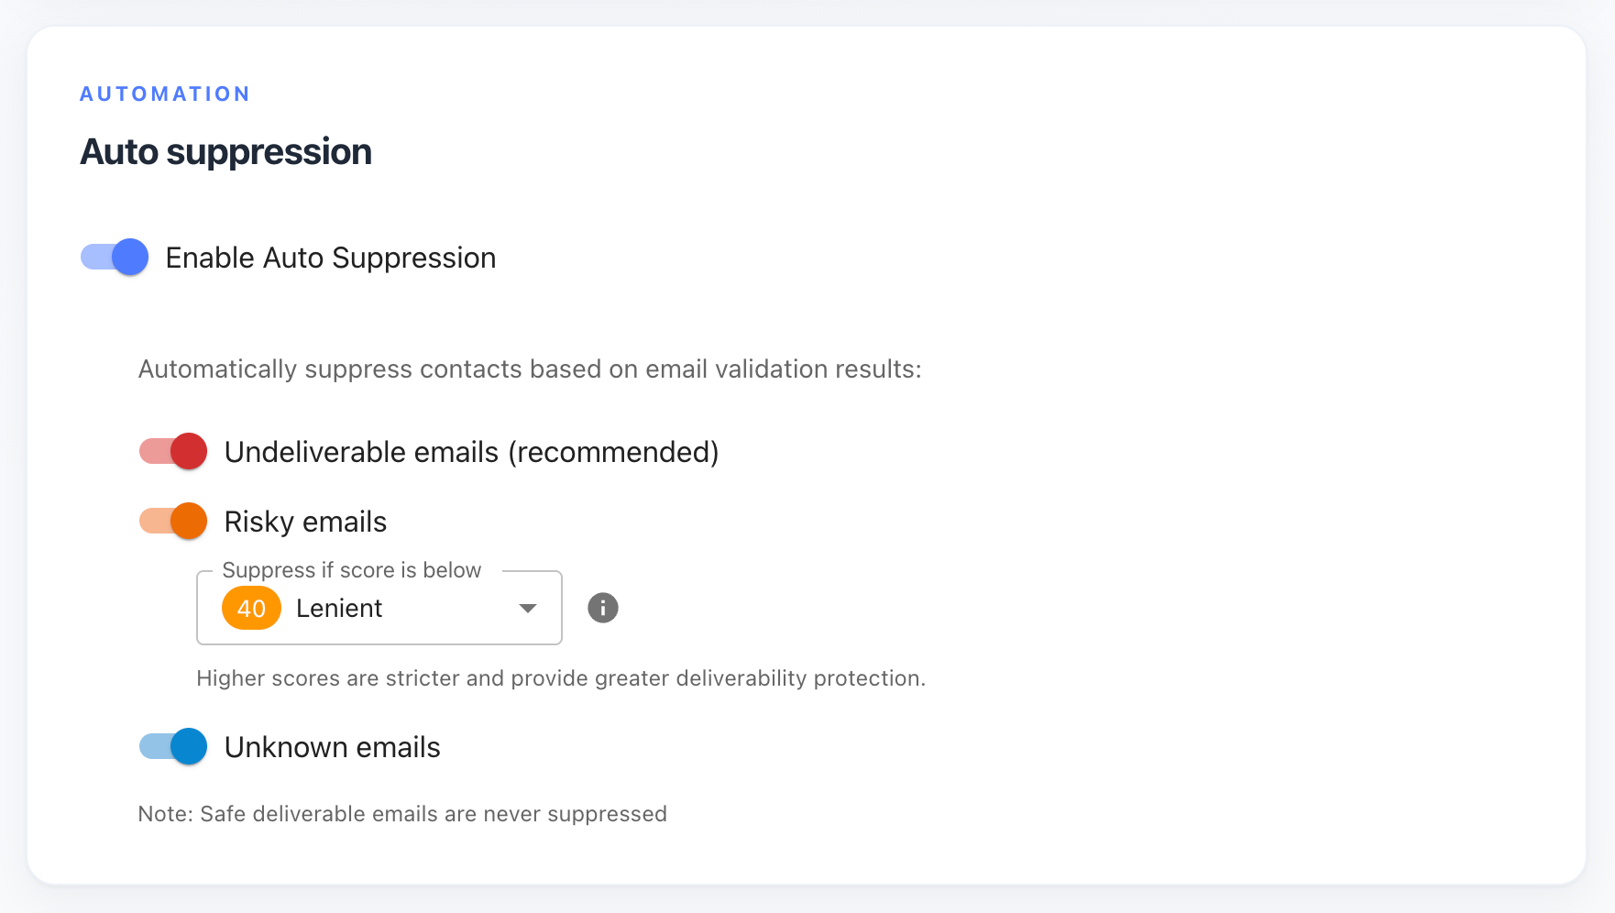1615x913 pixels.
Task: Click the note about safe deliverable emails
Action: [402, 814]
